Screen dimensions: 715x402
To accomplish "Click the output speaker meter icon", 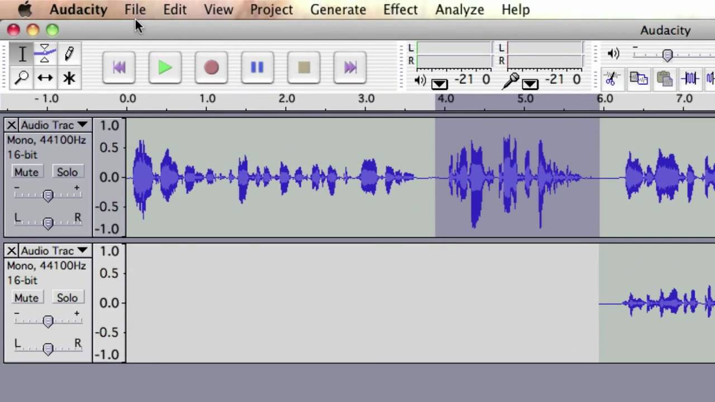I will point(420,81).
